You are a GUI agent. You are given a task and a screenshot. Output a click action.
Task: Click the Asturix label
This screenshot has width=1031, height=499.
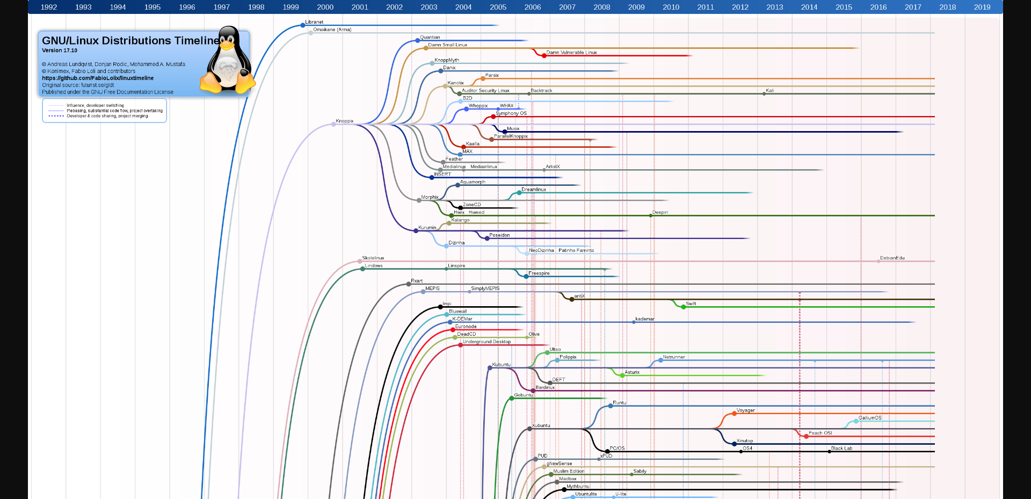pos(632,372)
